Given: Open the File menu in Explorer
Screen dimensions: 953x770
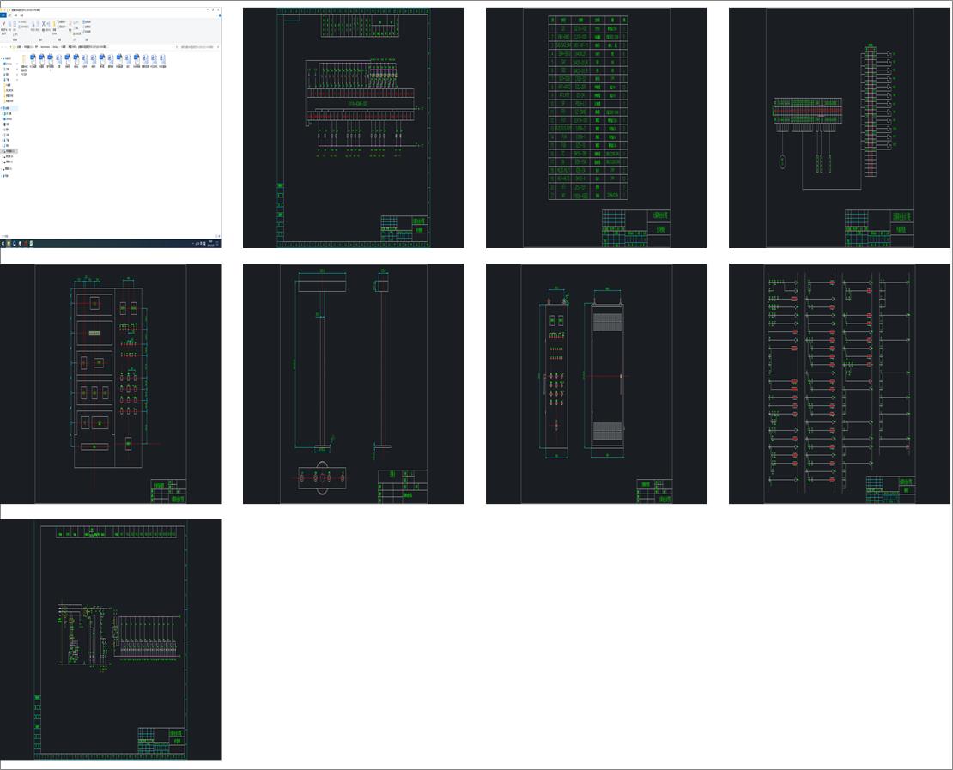Looking at the screenshot, I should pos(3,15).
